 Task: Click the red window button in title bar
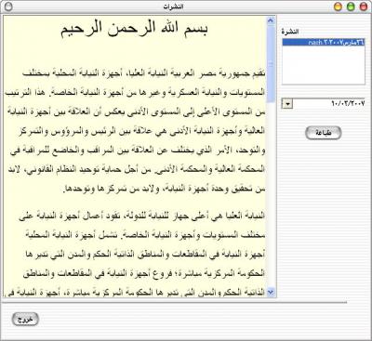click(364, 7)
